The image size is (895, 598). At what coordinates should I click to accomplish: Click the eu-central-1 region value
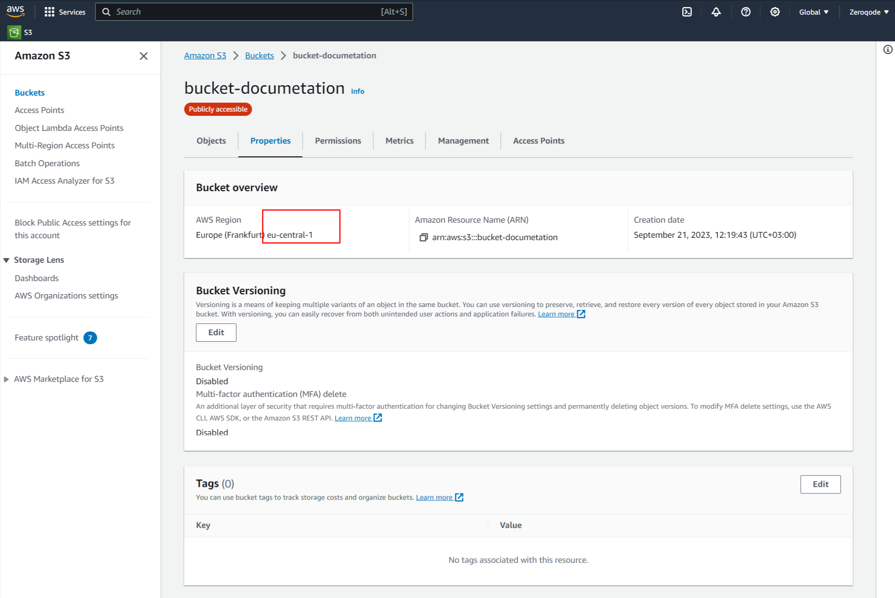tap(290, 235)
